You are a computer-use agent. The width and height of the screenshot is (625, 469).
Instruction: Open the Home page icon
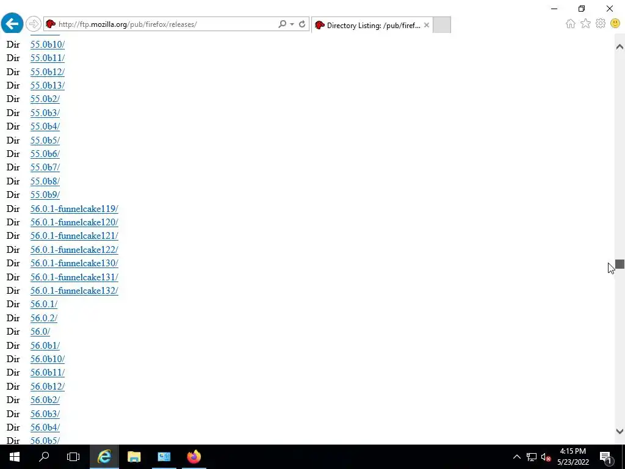pos(571,24)
